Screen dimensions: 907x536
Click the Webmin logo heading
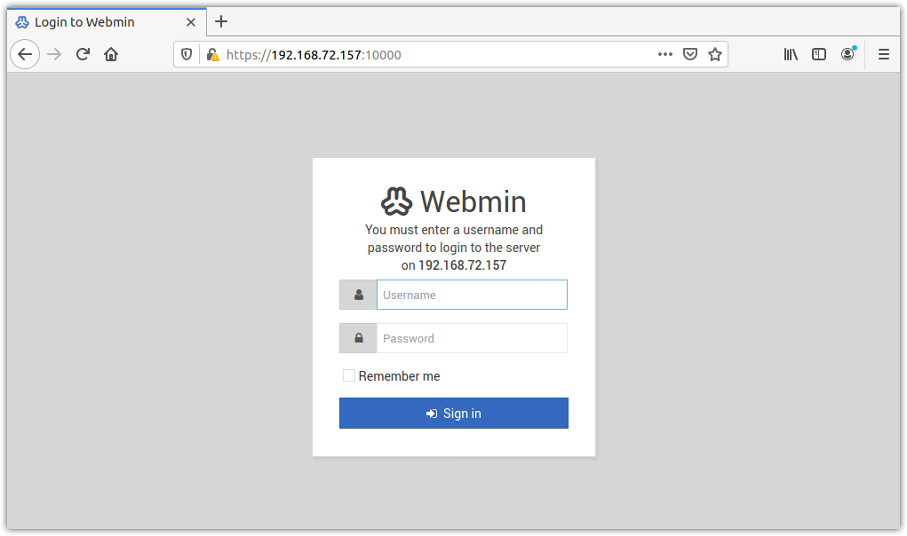click(x=454, y=201)
